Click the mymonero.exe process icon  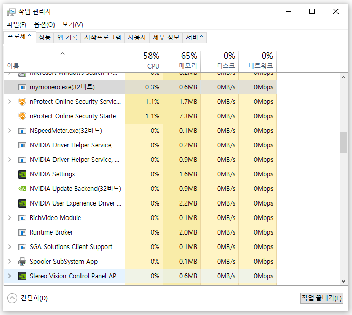22,87
